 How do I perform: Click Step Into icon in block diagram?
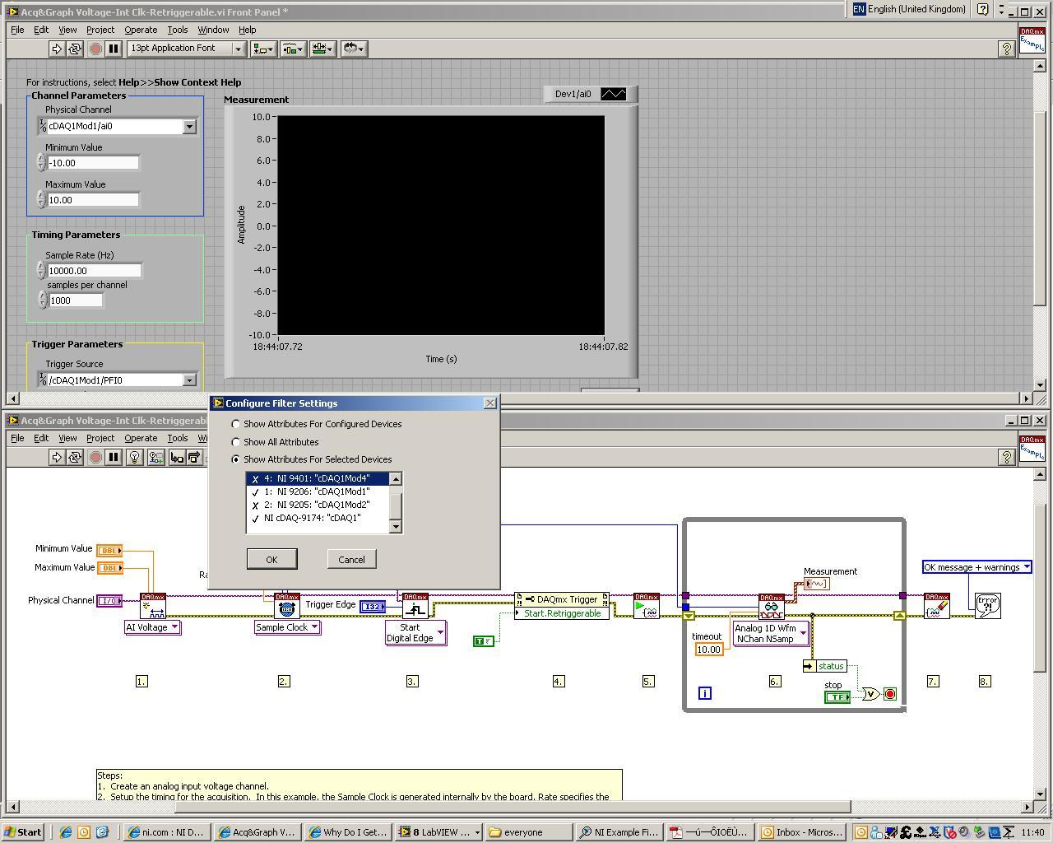pos(177,457)
